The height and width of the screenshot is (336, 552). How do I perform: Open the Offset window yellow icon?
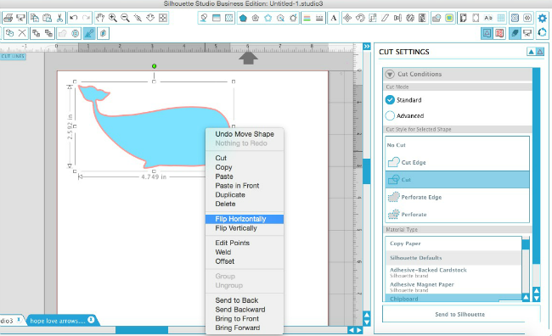pyautogui.click(x=449, y=18)
